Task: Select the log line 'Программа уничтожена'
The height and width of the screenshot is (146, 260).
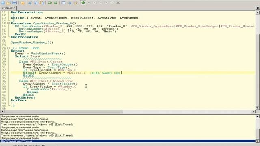Action: point(128,141)
